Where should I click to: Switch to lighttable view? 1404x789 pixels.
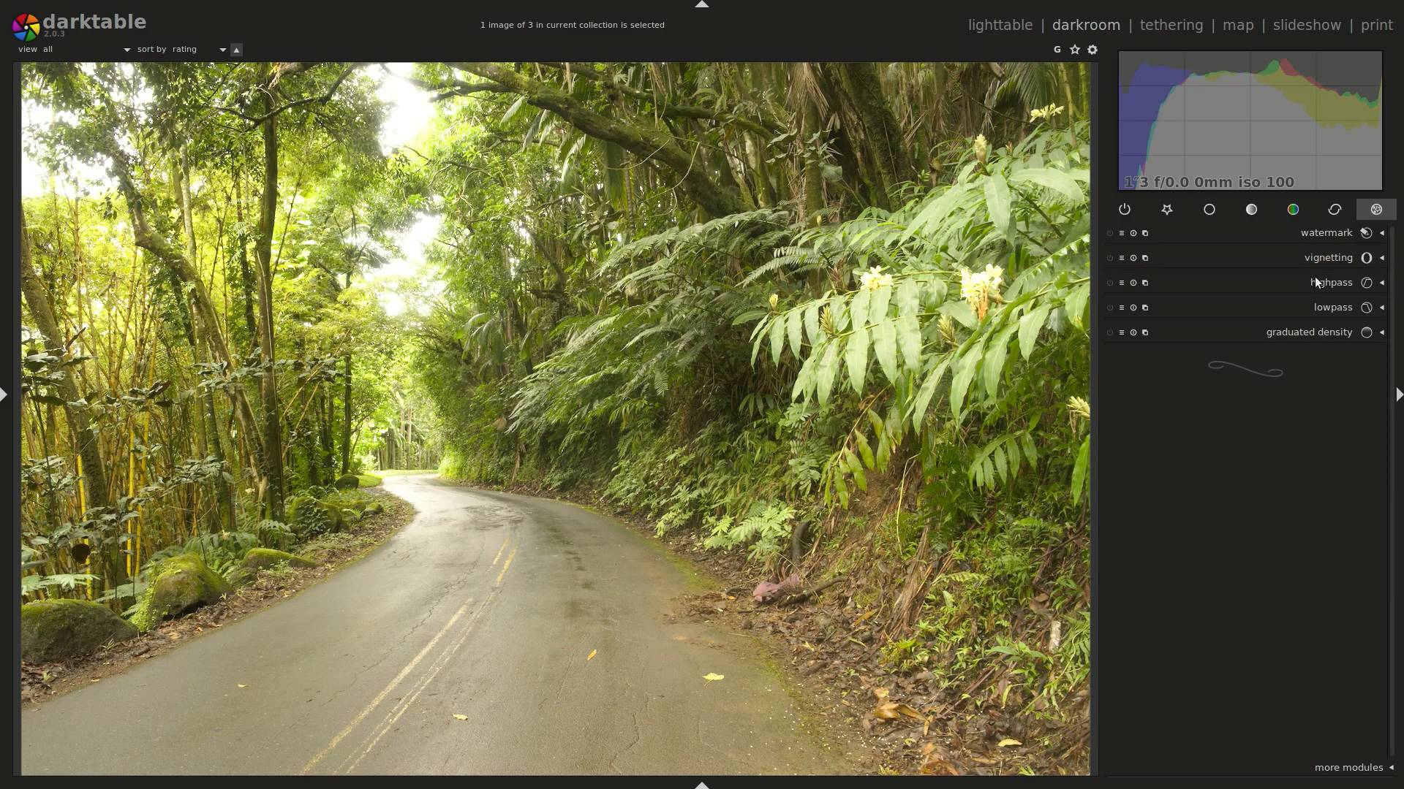1000,25
